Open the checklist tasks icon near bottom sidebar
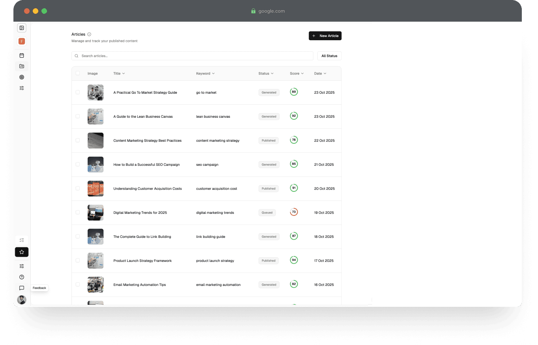This screenshot has width=538, height=345. pyautogui.click(x=22, y=240)
